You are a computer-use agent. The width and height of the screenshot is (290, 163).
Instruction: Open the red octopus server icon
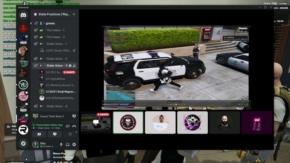pyautogui.click(x=23, y=28)
